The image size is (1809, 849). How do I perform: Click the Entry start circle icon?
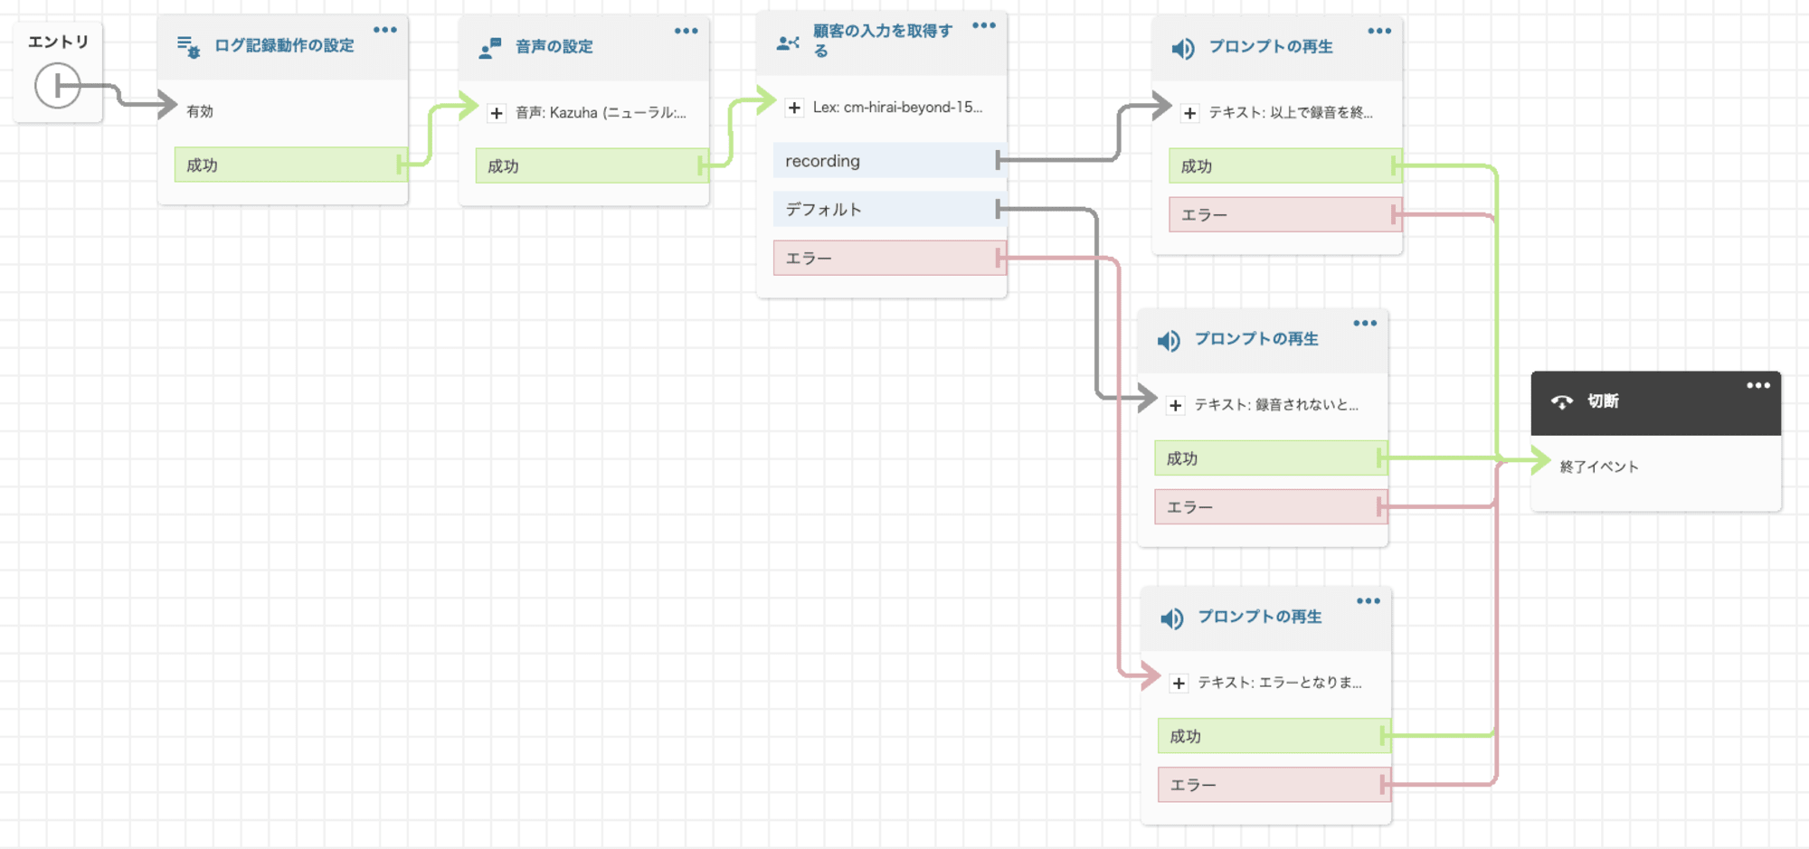click(58, 86)
